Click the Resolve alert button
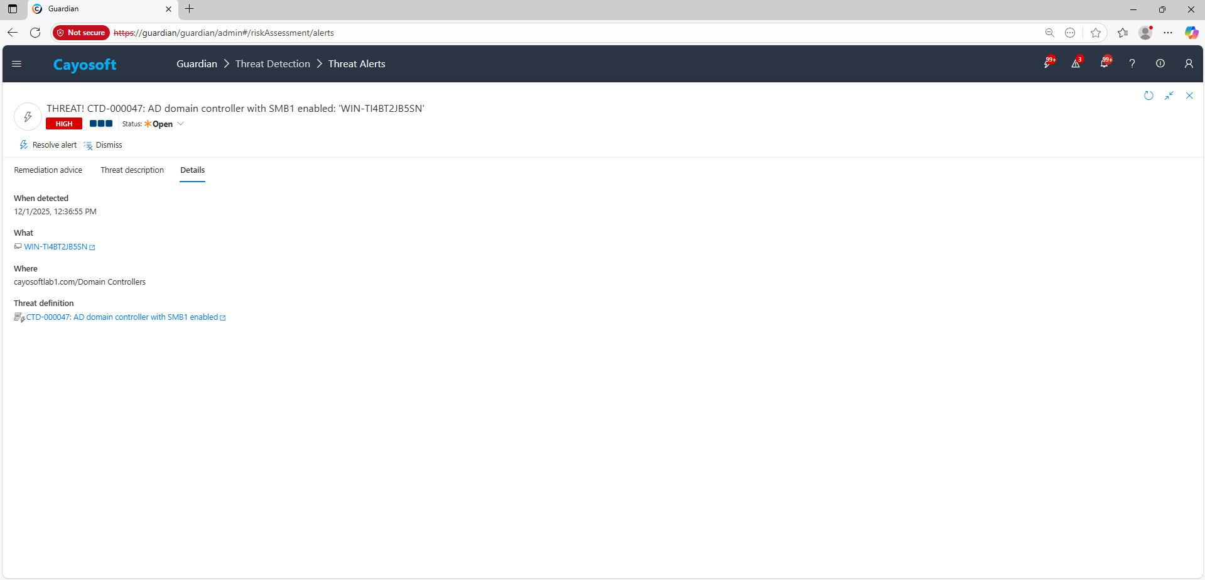 tap(48, 145)
